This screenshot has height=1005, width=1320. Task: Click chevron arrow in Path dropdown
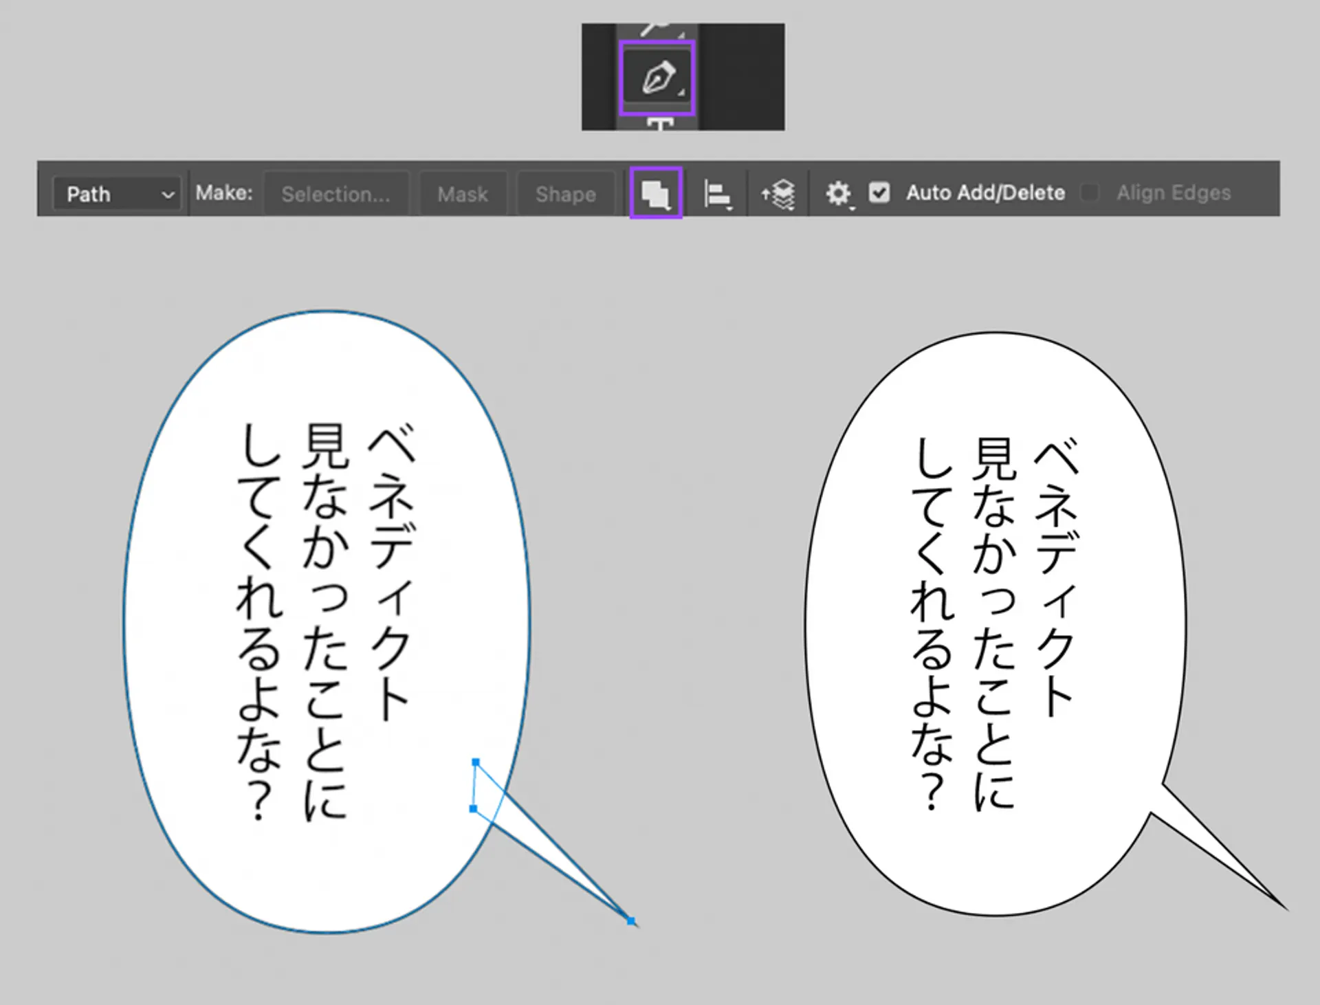tap(167, 195)
